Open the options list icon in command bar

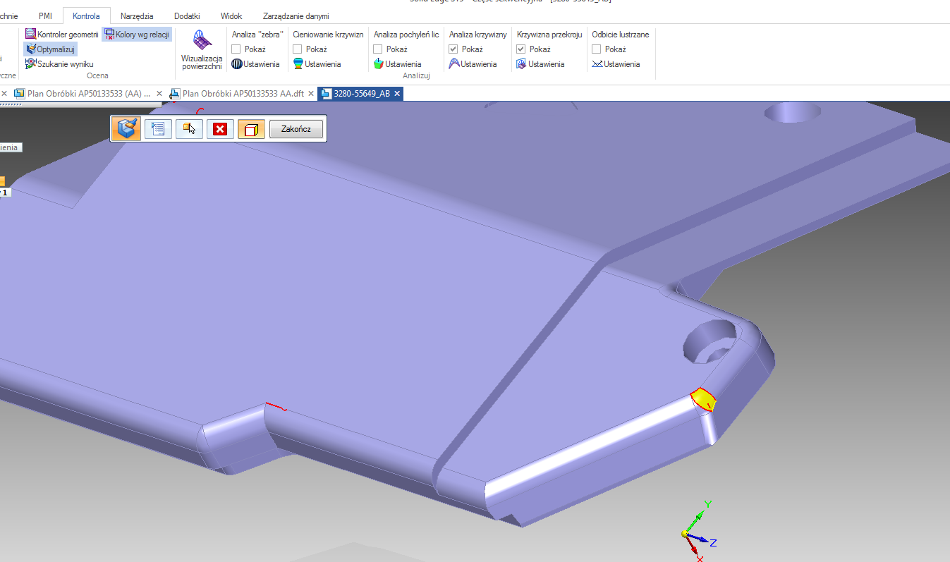point(158,129)
